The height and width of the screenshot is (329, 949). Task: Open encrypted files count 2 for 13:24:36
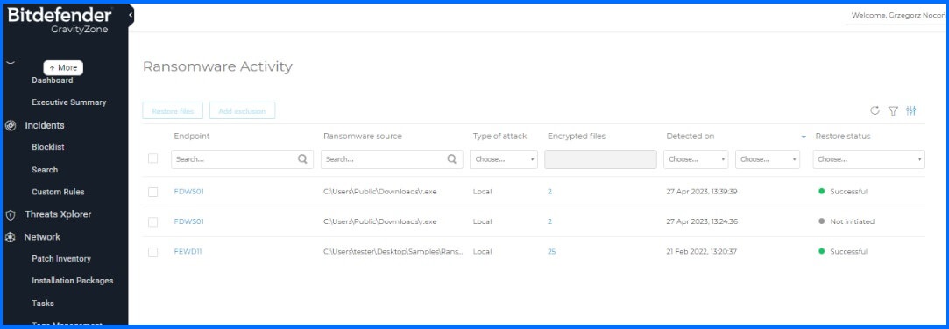tap(549, 221)
